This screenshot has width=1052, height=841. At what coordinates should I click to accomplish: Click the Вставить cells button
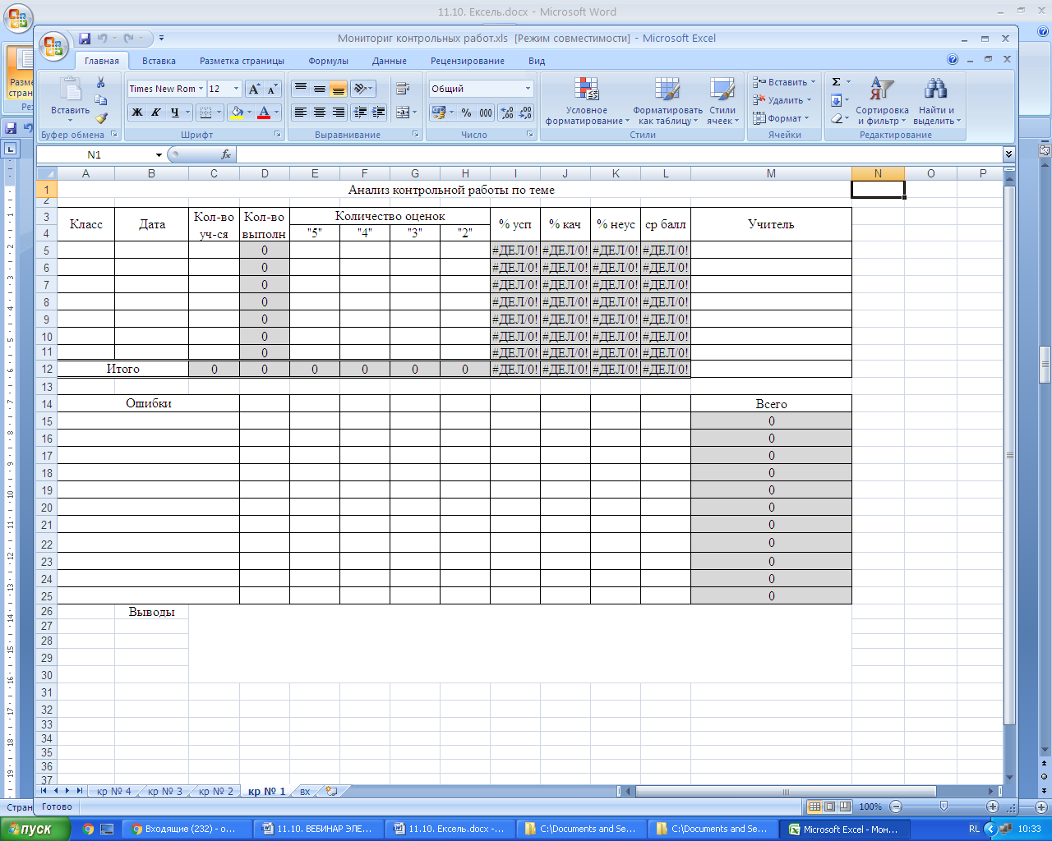(x=784, y=82)
